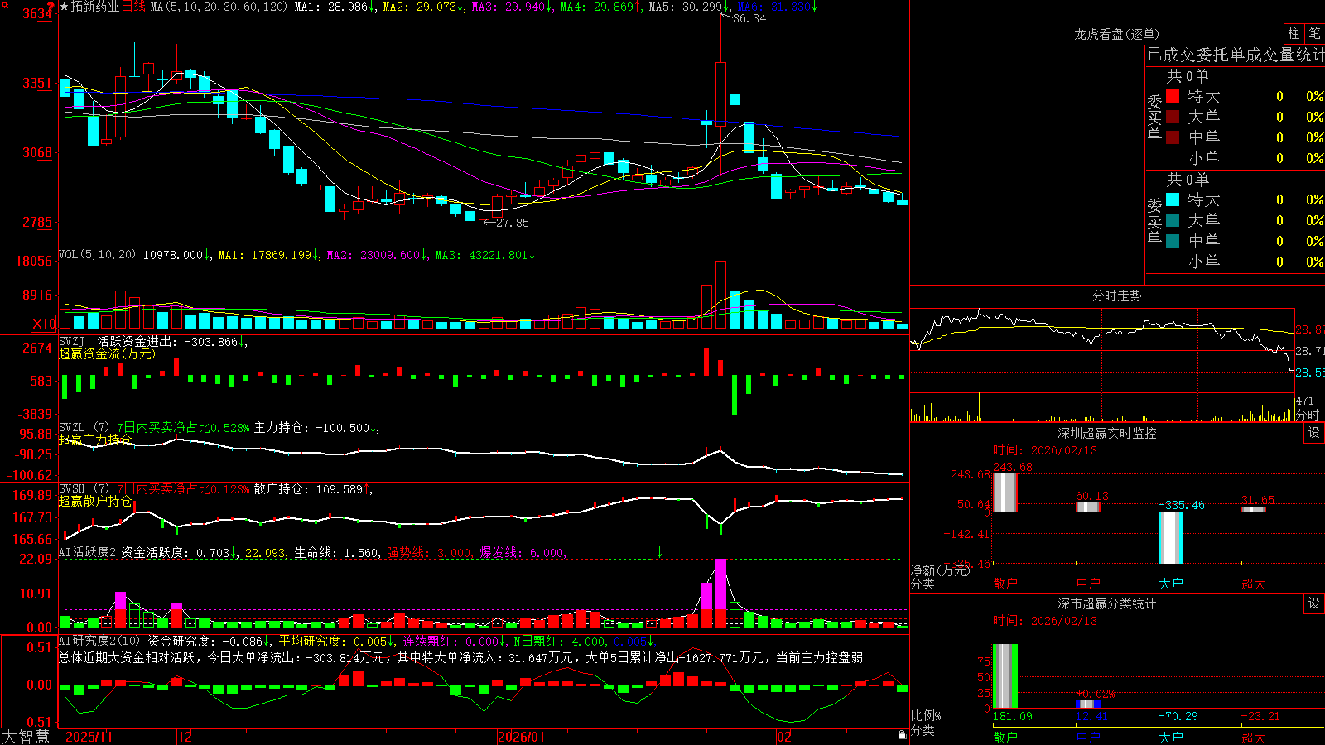Click the 龙虎看盘(逐单) panel title
Screen dimensions: 1325x745
(x=1116, y=34)
